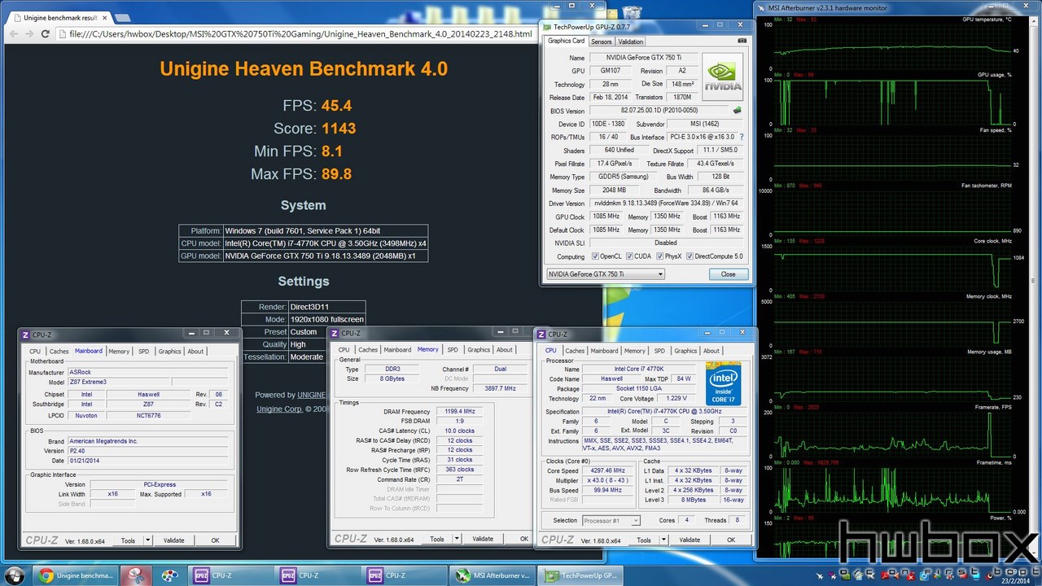
Task: Select the '1143' score value
Action: (339, 128)
